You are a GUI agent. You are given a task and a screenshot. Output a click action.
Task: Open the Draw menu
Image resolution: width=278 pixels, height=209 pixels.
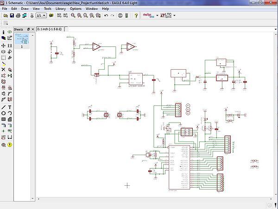25,8
